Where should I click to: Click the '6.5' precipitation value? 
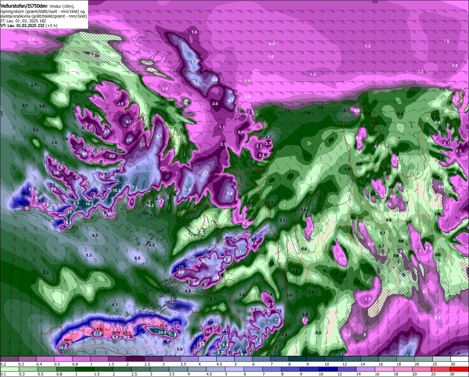tap(188, 189)
